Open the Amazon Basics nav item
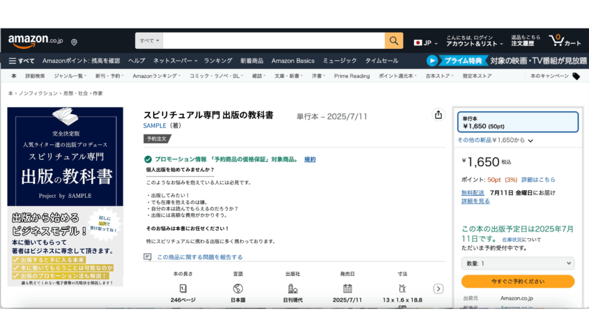Screen dimensions: 589x331 (x=293, y=61)
